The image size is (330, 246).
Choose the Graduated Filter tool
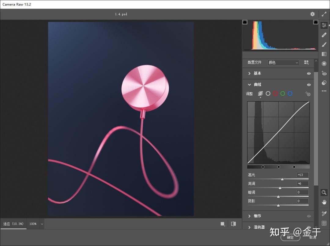324,54
